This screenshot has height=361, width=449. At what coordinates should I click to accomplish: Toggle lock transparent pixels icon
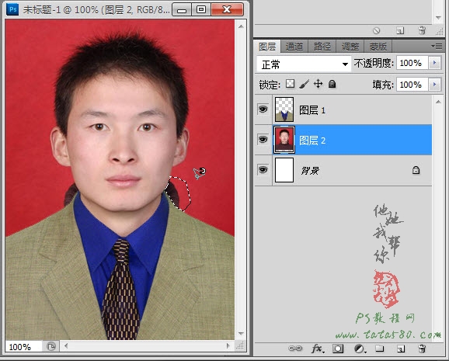[290, 84]
